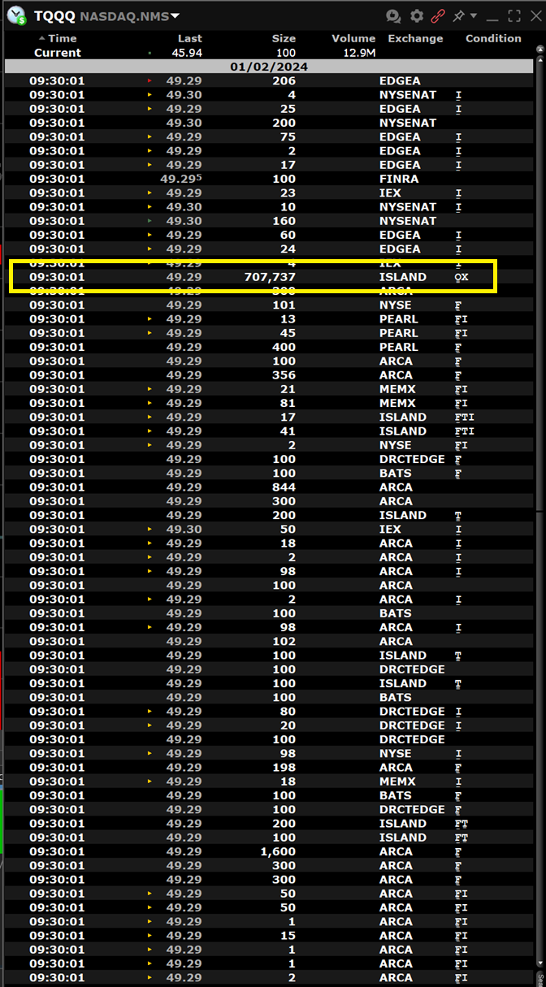Click the TQQQ window application icon
Image resolution: width=546 pixels, height=987 pixels.
pos(16,15)
